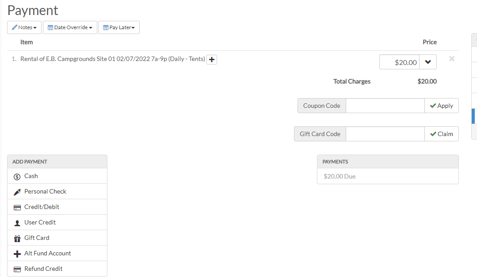Click the Price column header
The image size is (477, 277).
(430, 42)
